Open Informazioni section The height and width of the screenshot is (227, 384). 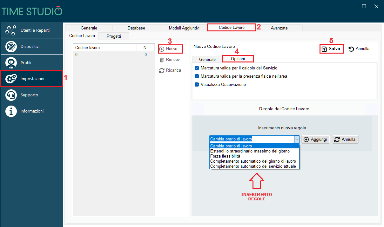tap(31, 111)
